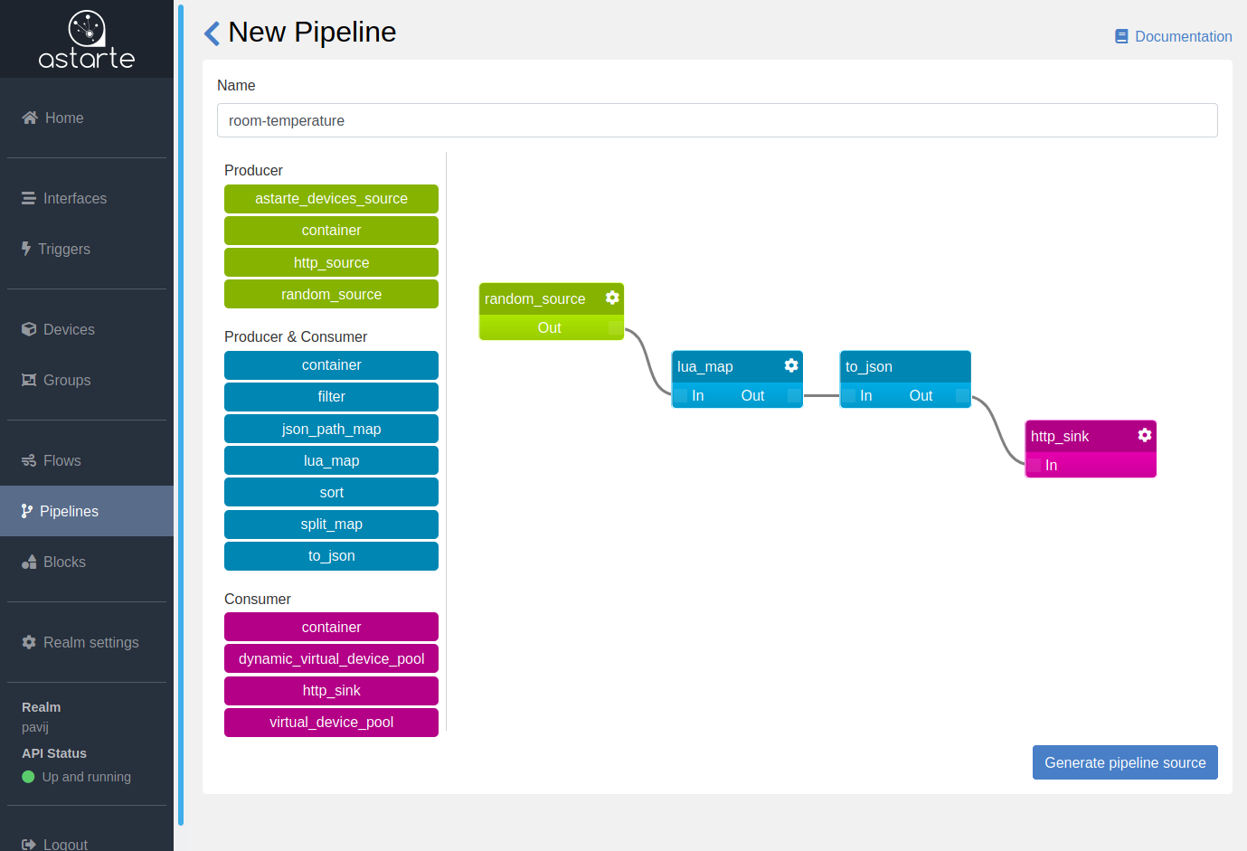Choose the dynamic_virtual_device_pool consumer block
Image resolution: width=1247 pixels, height=851 pixels.
pyautogui.click(x=331, y=658)
